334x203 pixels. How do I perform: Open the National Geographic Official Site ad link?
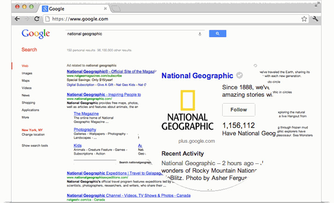(112, 71)
